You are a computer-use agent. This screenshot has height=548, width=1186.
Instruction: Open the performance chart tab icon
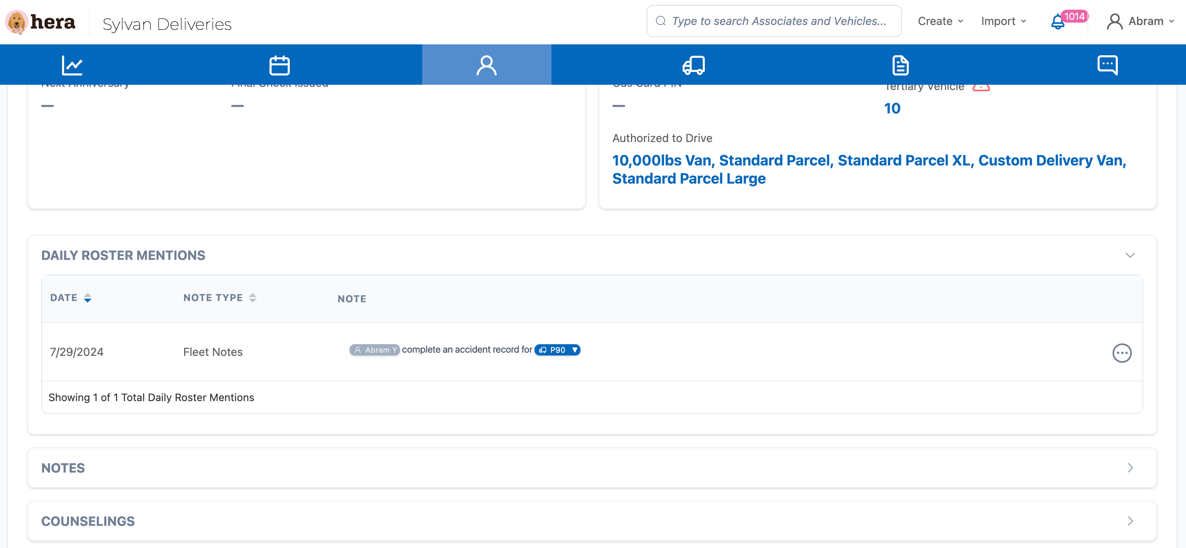[x=72, y=65]
